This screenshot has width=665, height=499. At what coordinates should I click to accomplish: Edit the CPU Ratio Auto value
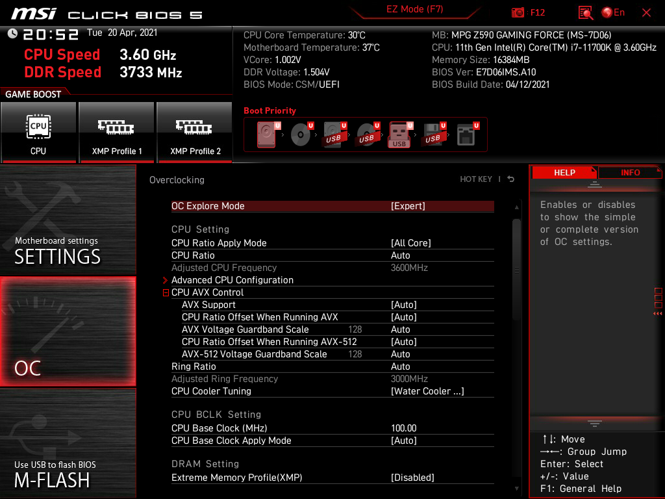point(332,255)
